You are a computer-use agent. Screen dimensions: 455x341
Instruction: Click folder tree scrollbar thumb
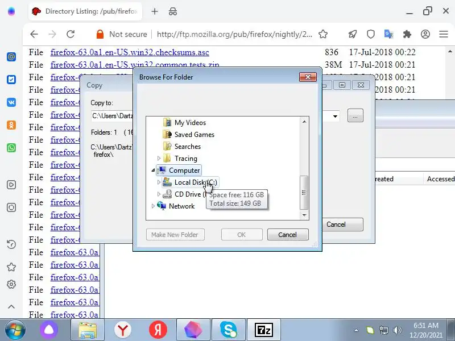tap(304, 192)
